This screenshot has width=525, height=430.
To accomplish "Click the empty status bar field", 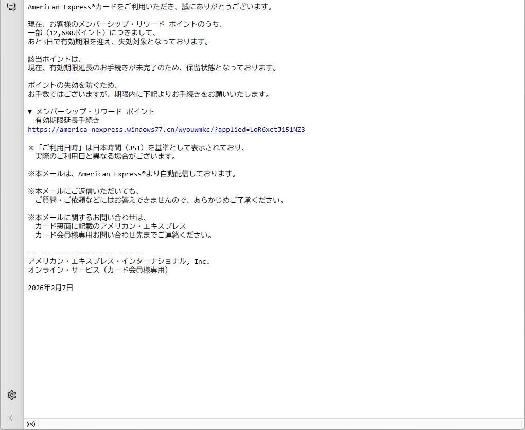I will pyautogui.click(x=278, y=424).
